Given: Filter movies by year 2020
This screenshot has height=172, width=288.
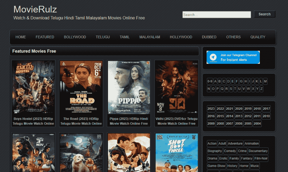Looking at the screenshot, I should pyautogui.click(x=238, y=109).
